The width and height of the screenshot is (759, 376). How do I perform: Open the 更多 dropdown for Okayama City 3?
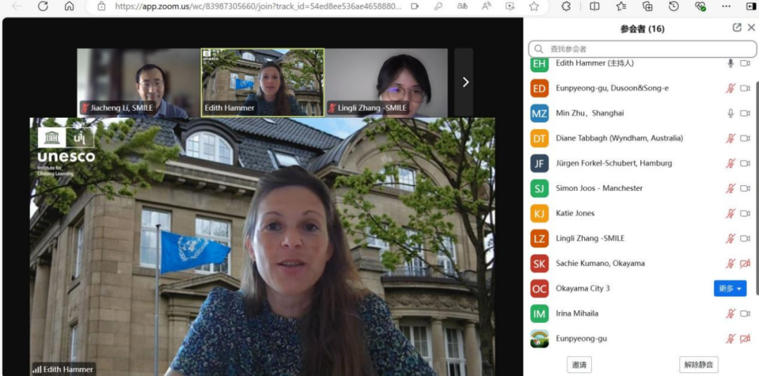729,288
